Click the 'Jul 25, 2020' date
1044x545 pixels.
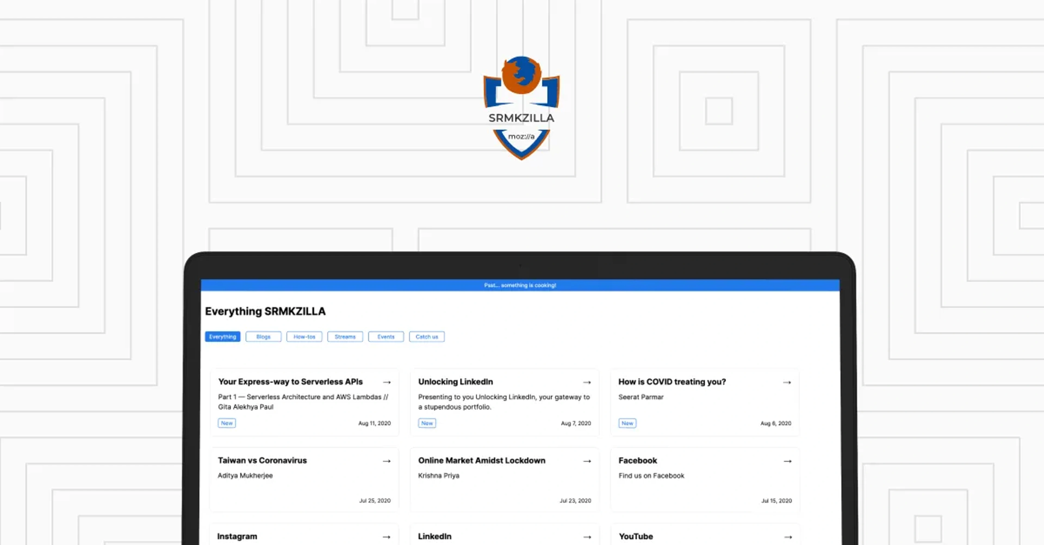[375, 501]
